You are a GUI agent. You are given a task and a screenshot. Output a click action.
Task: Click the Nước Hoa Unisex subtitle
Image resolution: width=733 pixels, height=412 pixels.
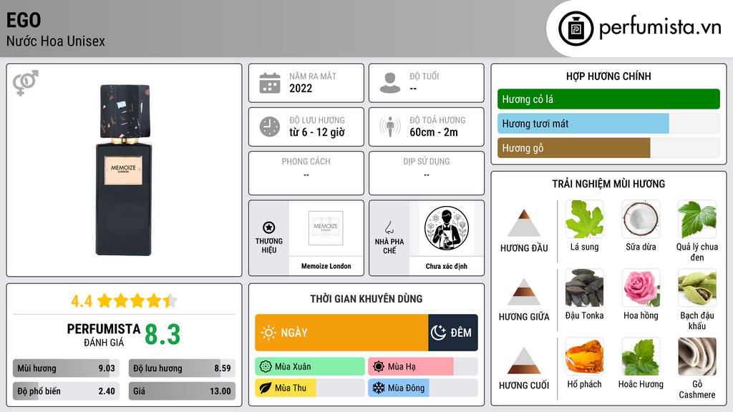pos(56,41)
